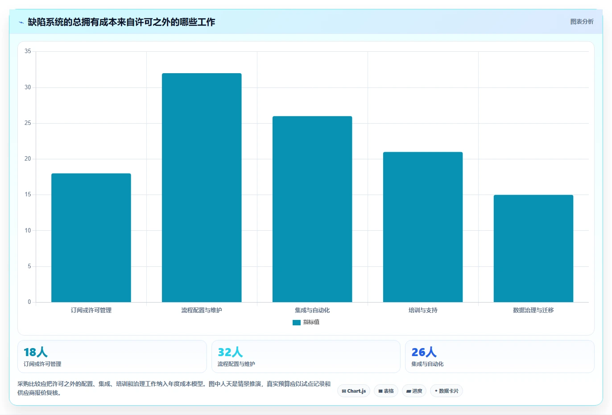The image size is (612, 415).
Task: Open the 26人 集成与自动化 card
Action: [x=500, y=357]
